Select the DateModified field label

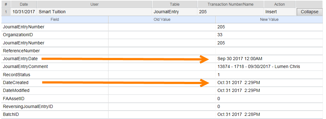16,91
